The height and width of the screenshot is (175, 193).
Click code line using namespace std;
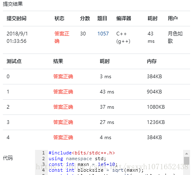pos(78,159)
